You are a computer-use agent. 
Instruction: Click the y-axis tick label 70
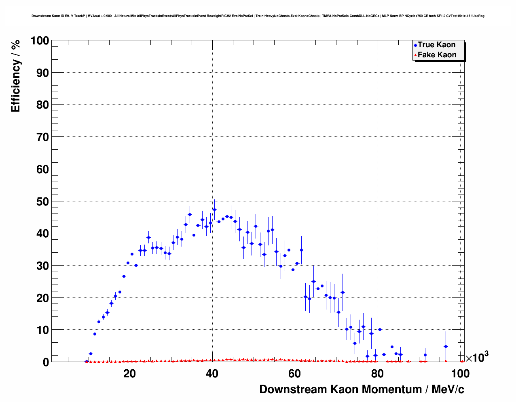40,137
